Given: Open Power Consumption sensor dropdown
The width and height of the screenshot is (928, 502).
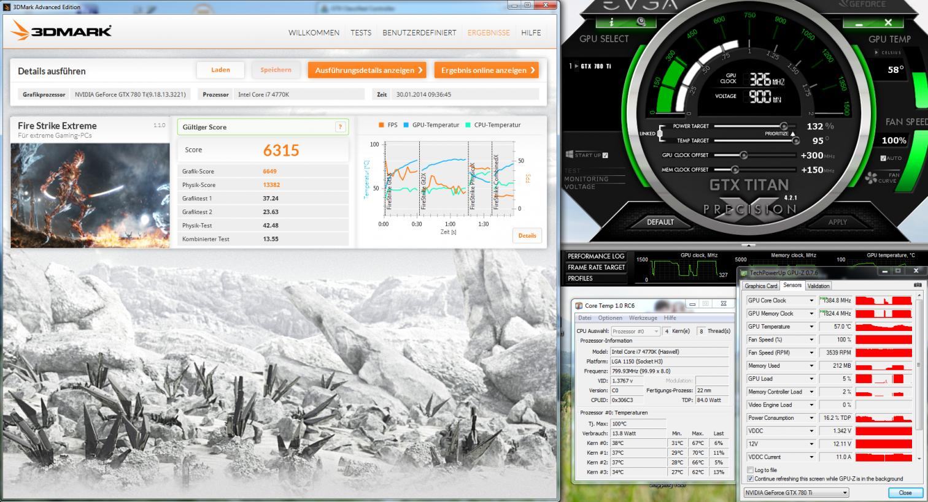Looking at the screenshot, I should click(x=811, y=418).
